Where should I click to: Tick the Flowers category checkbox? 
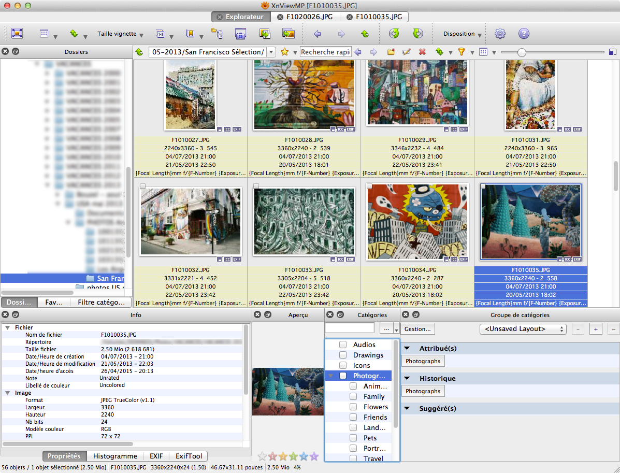[x=353, y=407]
